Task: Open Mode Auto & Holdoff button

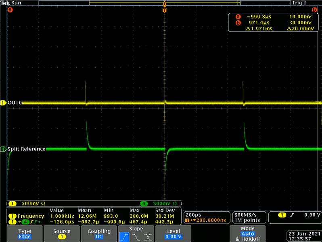Action: [x=248, y=234]
